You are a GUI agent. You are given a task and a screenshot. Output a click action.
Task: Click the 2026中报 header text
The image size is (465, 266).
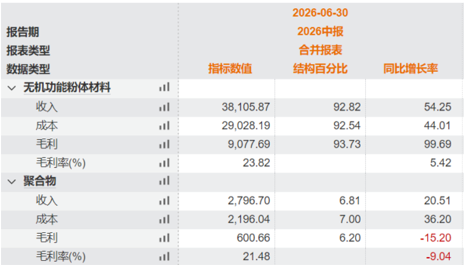point(321,31)
